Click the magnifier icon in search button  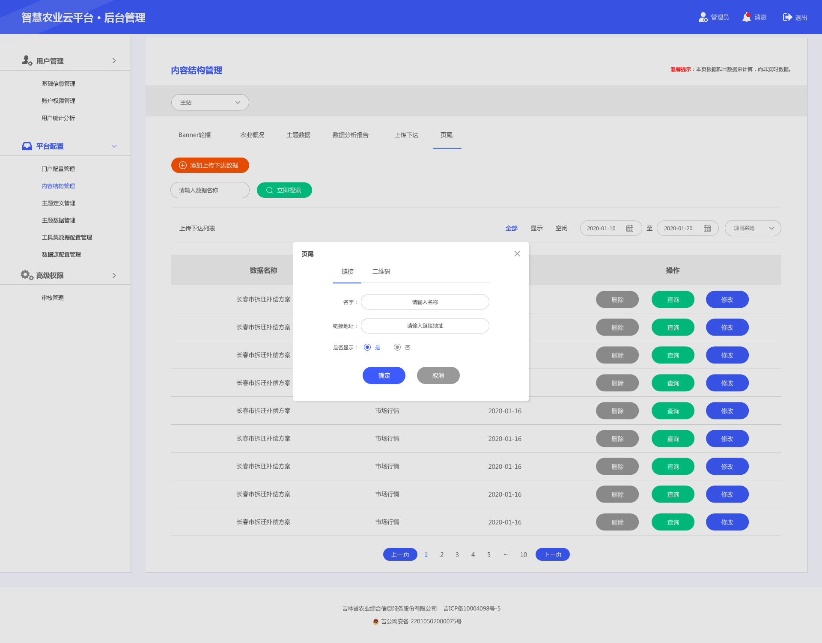pos(270,190)
